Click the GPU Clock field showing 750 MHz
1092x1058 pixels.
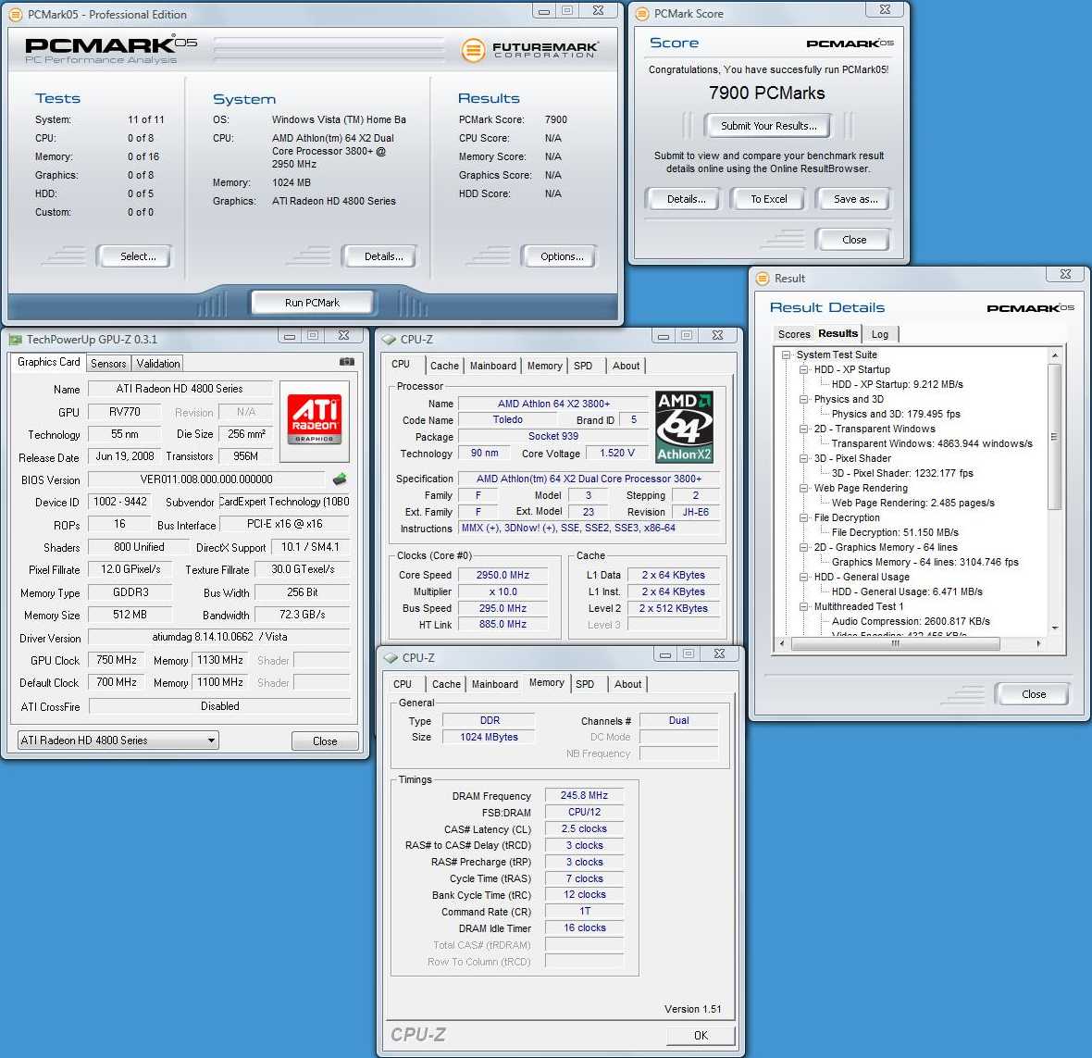(x=117, y=660)
